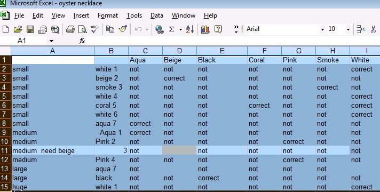Open the font size 10 dropdown

click(348, 29)
